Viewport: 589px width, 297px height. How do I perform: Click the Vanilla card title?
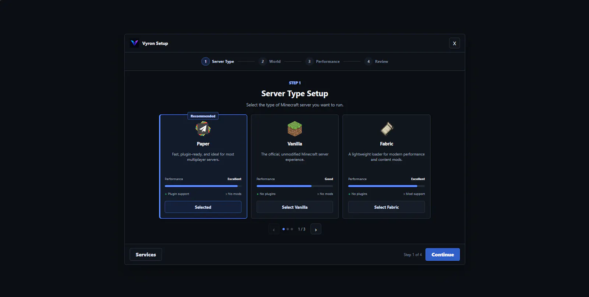click(x=294, y=144)
